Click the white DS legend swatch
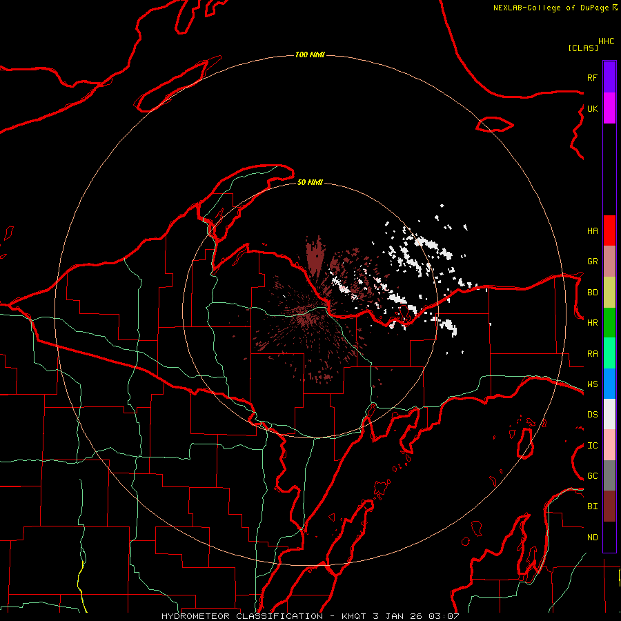The image size is (621, 621). [x=609, y=414]
